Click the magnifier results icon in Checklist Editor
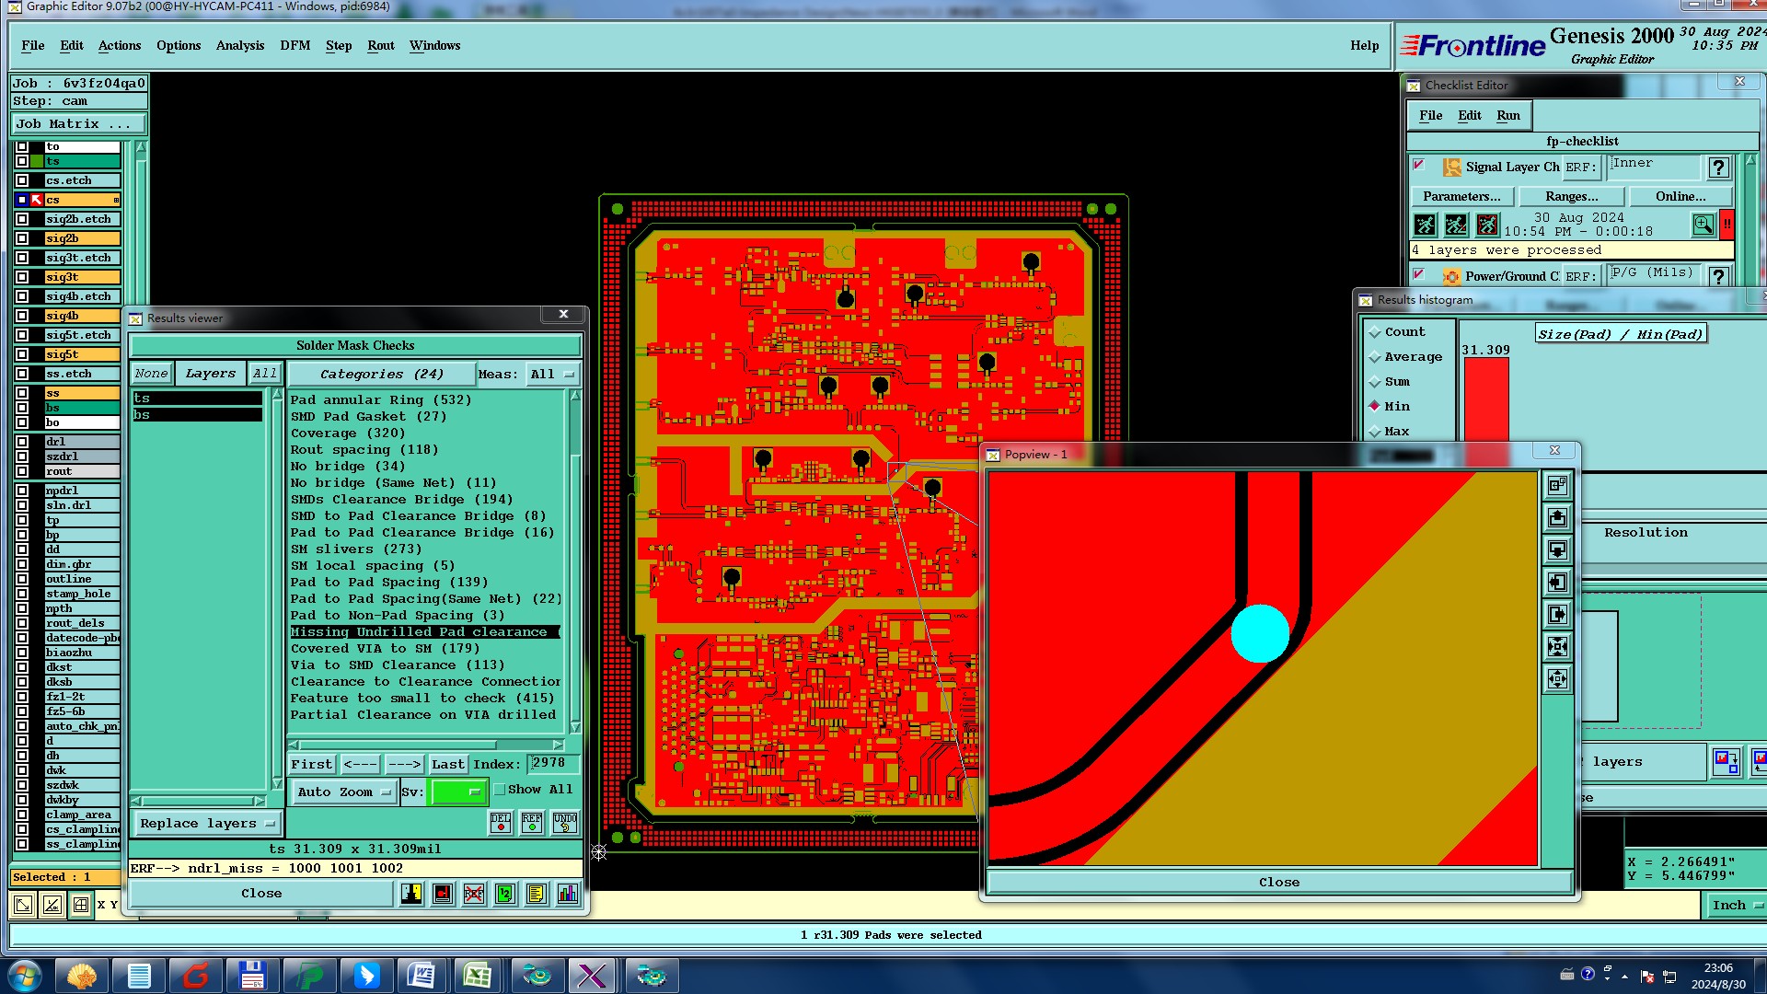This screenshot has width=1767, height=994. click(x=1703, y=225)
